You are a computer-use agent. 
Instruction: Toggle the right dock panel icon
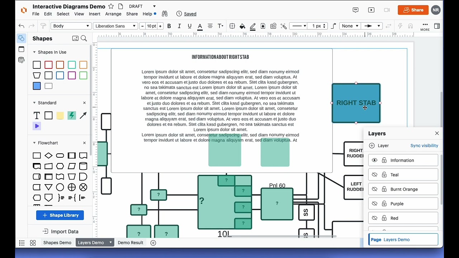pos(437,26)
